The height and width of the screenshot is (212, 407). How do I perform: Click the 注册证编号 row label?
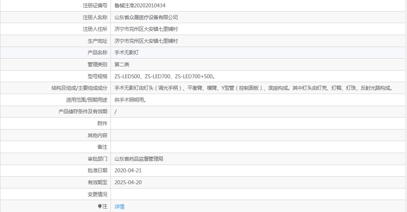pyautogui.click(x=95, y=5)
